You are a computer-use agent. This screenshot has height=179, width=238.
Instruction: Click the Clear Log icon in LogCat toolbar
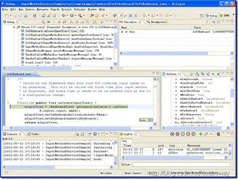tap(218, 134)
